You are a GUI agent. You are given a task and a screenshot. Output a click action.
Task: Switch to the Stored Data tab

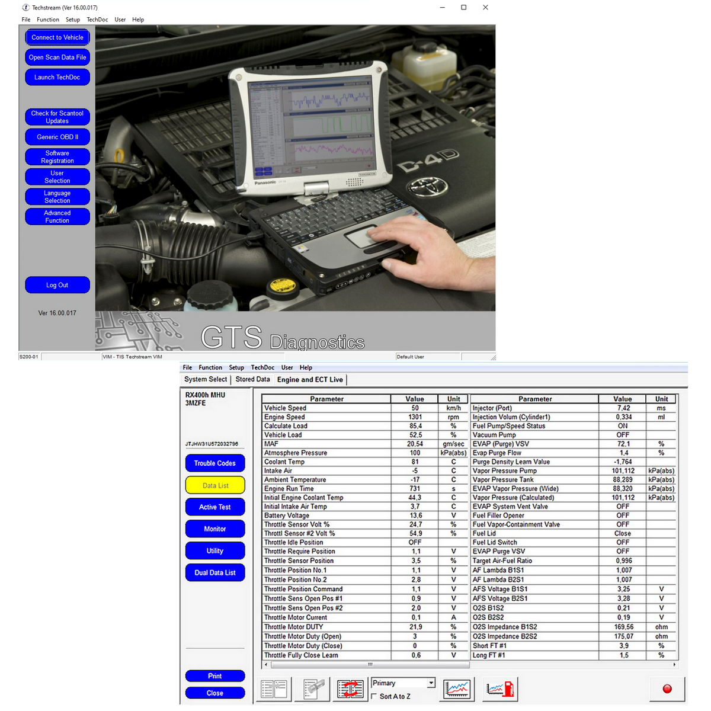tap(252, 379)
